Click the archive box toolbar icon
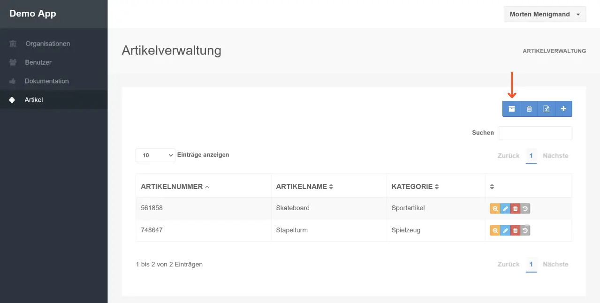This screenshot has width=600, height=303. click(512, 109)
